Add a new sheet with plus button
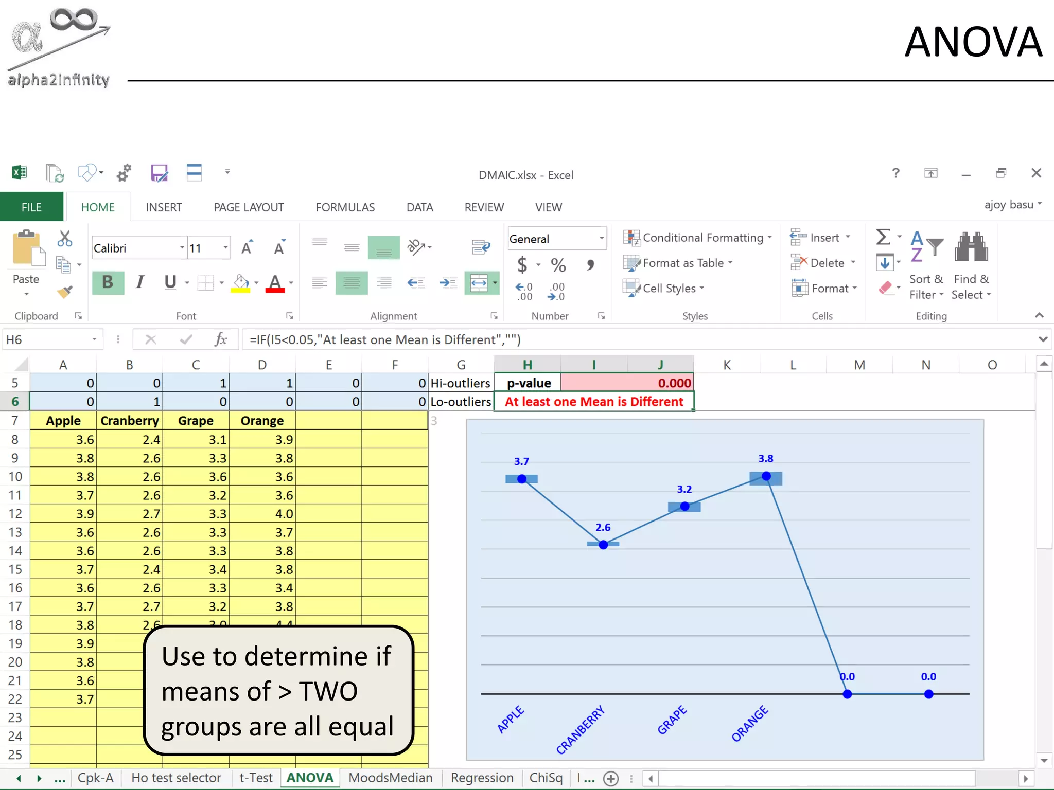Image resolution: width=1054 pixels, height=790 pixels. click(611, 779)
